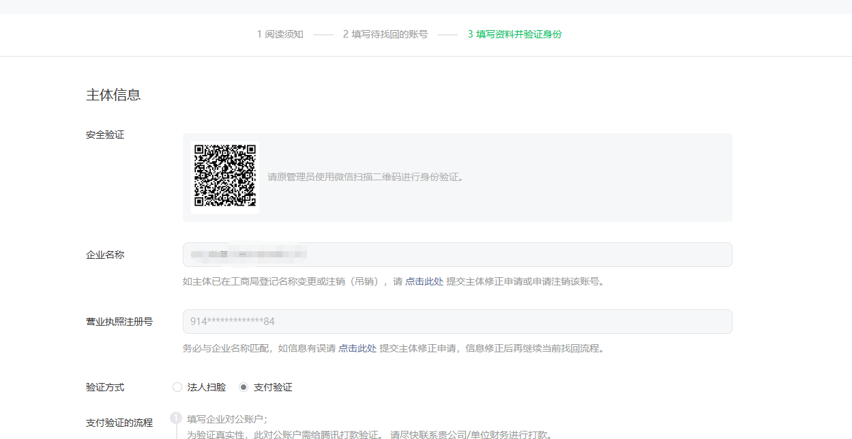The width and height of the screenshot is (852, 439).
Task: Click the 营业执照注册号 input field
Action: point(457,322)
